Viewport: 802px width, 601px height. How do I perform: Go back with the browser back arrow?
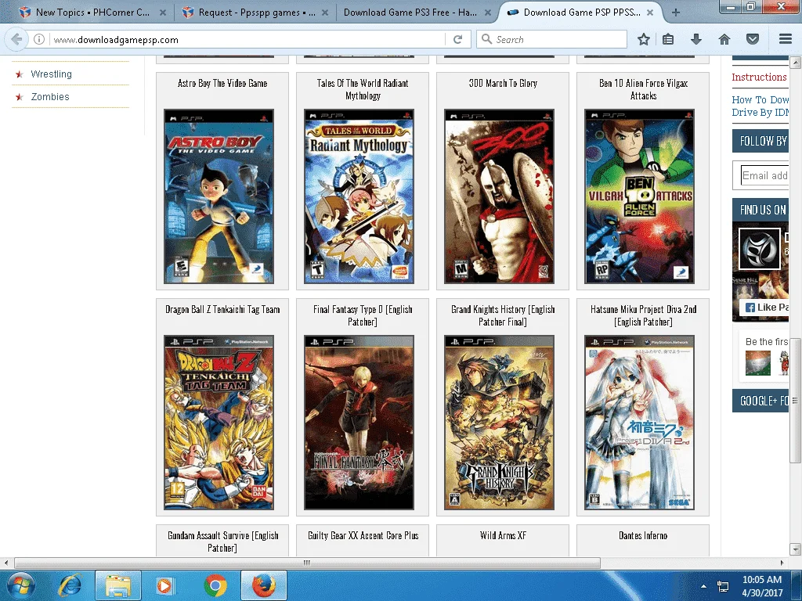16,39
